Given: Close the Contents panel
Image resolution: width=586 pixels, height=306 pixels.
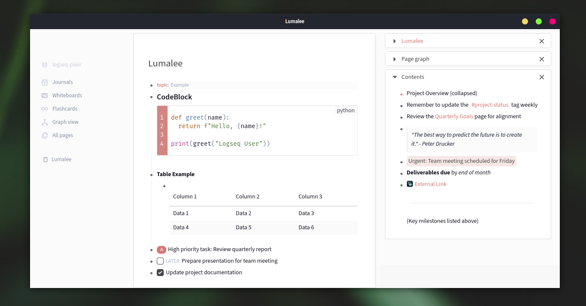Looking at the screenshot, I should pyautogui.click(x=542, y=77).
